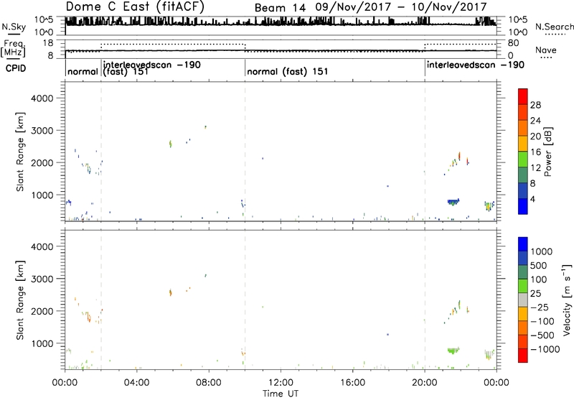Click the 'Time UT' axis title
Screen dimensions: 574x398
pyautogui.click(x=281, y=394)
